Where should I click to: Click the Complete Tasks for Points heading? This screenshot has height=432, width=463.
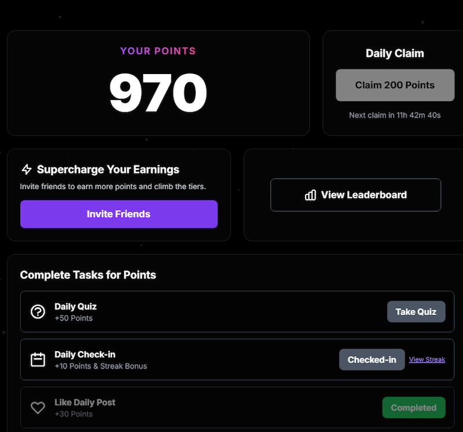click(x=88, y=275)
